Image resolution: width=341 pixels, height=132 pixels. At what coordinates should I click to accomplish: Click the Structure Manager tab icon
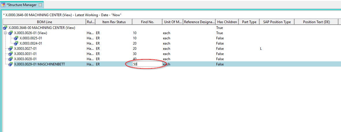click(3, 5)
